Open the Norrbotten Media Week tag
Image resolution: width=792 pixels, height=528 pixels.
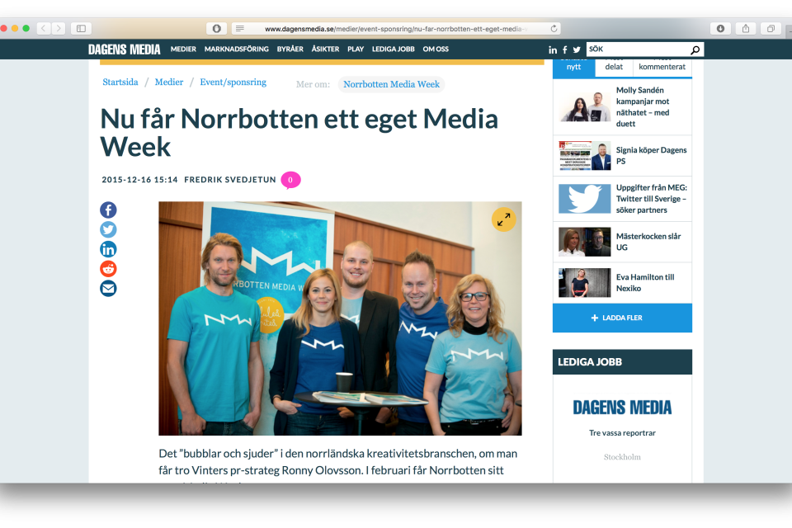click(391, 84)
